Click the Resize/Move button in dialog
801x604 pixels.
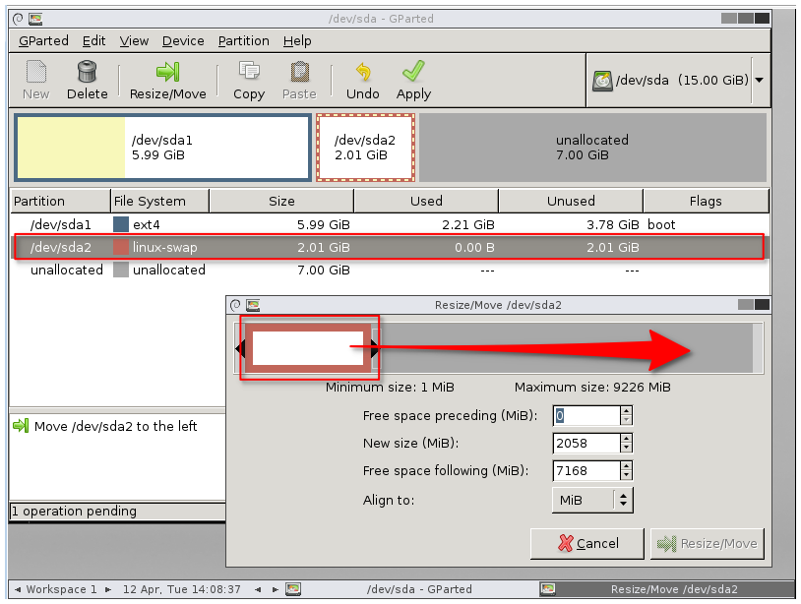tap(708, 544)
